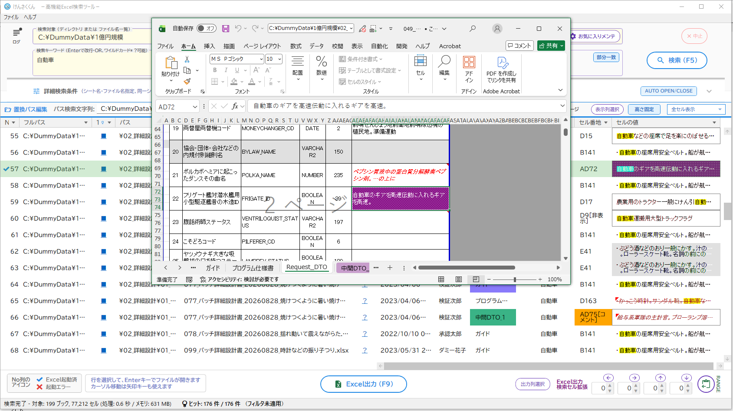Open the 数式 ribbon tab
This screenshot has height=411, width=733.
296,46
